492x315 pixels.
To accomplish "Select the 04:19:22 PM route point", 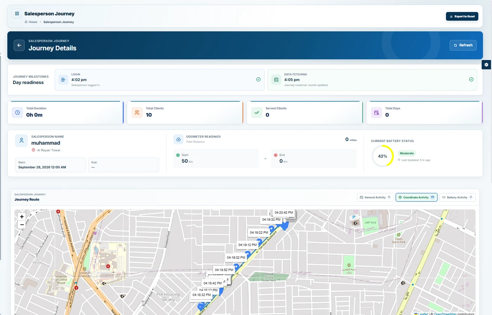I will tap(259, 232).
